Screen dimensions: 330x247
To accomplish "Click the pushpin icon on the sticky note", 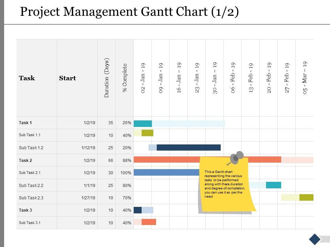I will pyautogui.click(x=237, y=157).
